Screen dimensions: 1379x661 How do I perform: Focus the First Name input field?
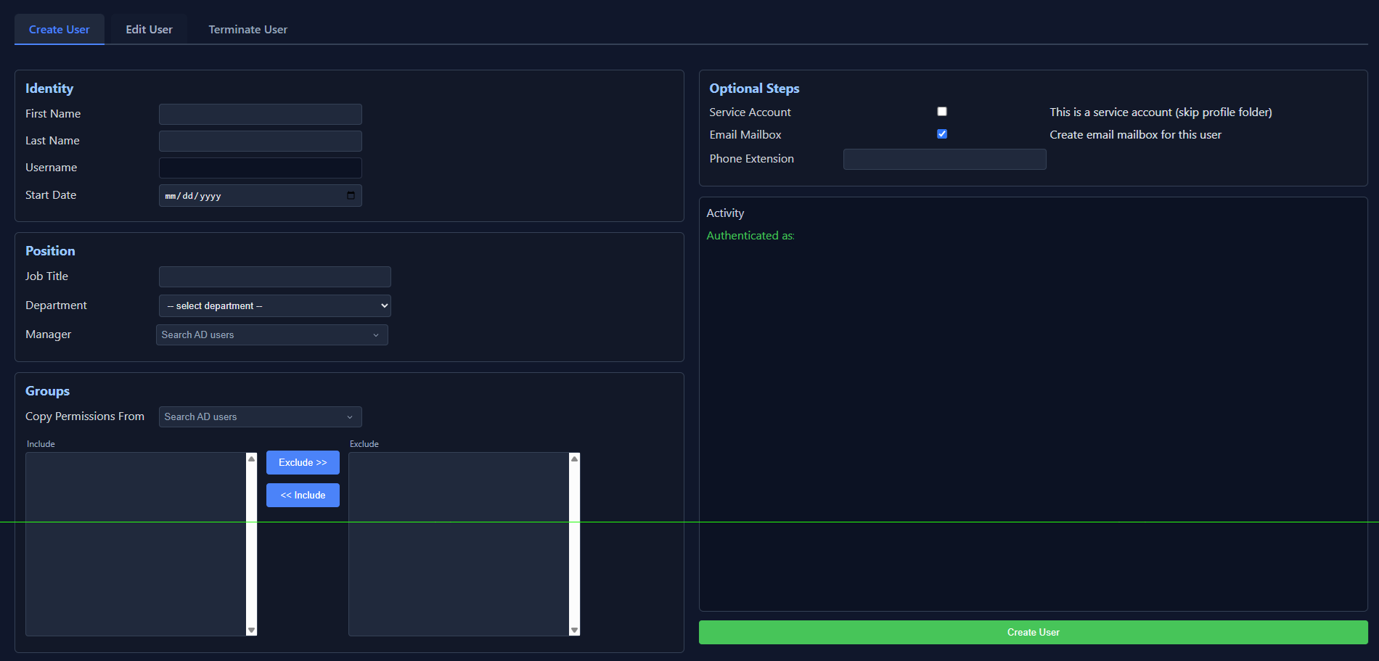tap(261, 114)
